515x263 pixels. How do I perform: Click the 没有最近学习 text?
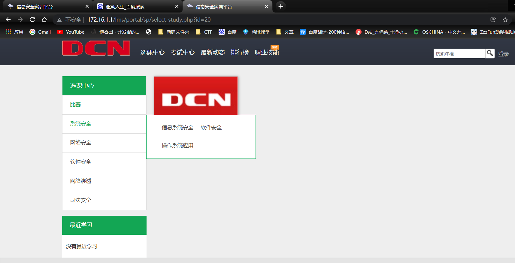coord(82,246)
